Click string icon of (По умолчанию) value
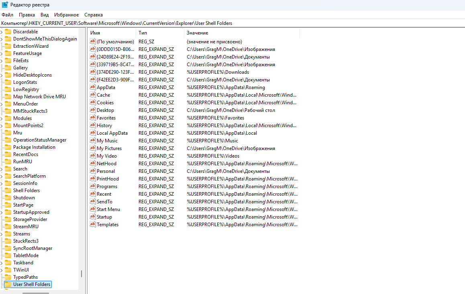 [92, 41]
